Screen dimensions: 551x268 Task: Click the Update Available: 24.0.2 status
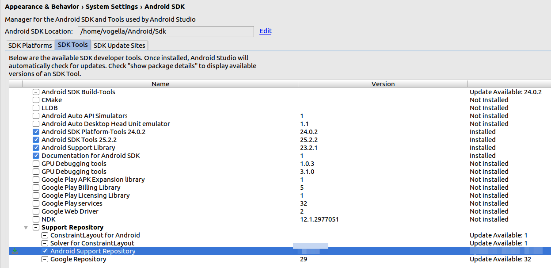click(505, 92)
